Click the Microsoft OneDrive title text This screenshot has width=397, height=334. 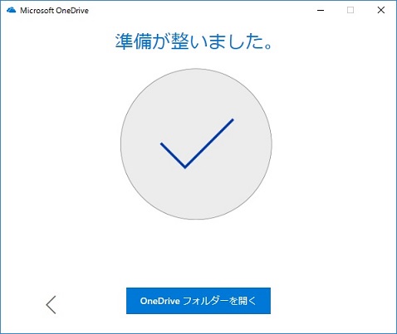[x=55, y=11]
